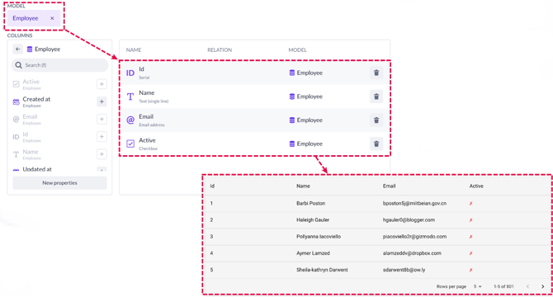
Task: Click the MODEL column header
Action: pyautogui.click(x=298, y=50)
